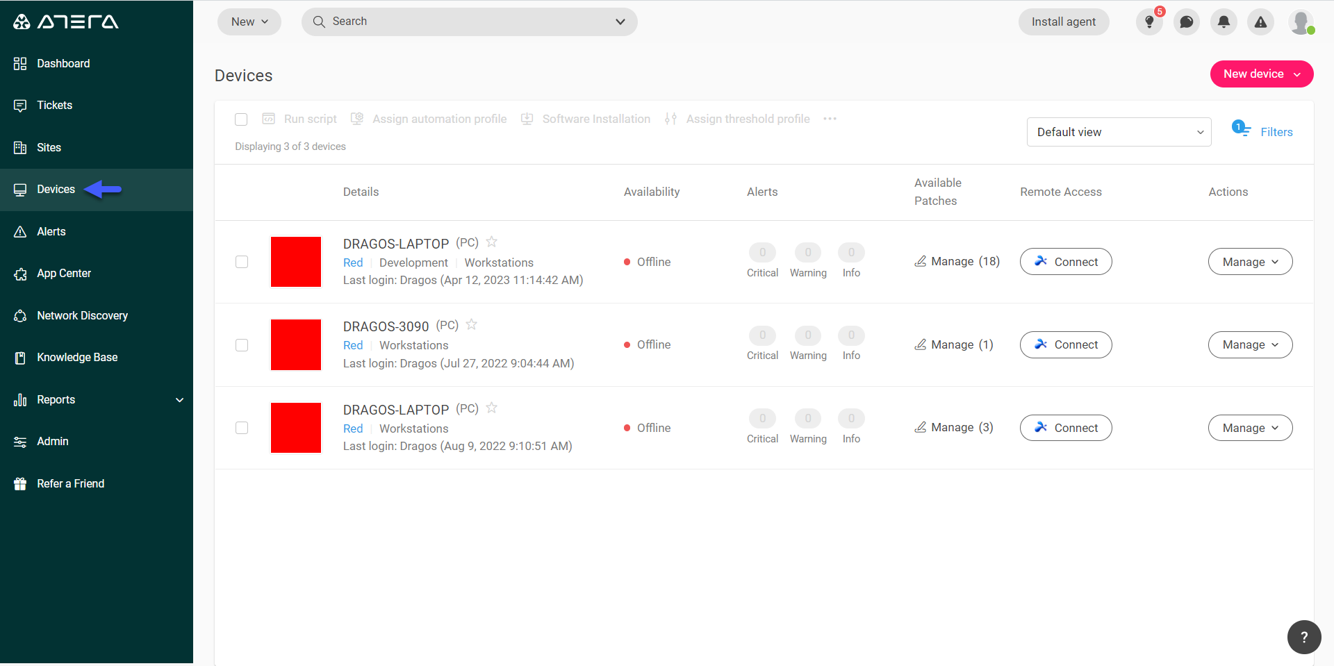Favorite first DRAGOS-LAPTOP with star icon
Viewport: 1334px width, 666px height.
491,242
